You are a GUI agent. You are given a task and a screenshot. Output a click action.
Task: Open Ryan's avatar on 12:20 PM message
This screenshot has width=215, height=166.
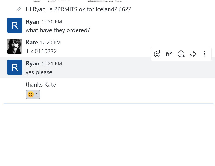tap(15, 25)
